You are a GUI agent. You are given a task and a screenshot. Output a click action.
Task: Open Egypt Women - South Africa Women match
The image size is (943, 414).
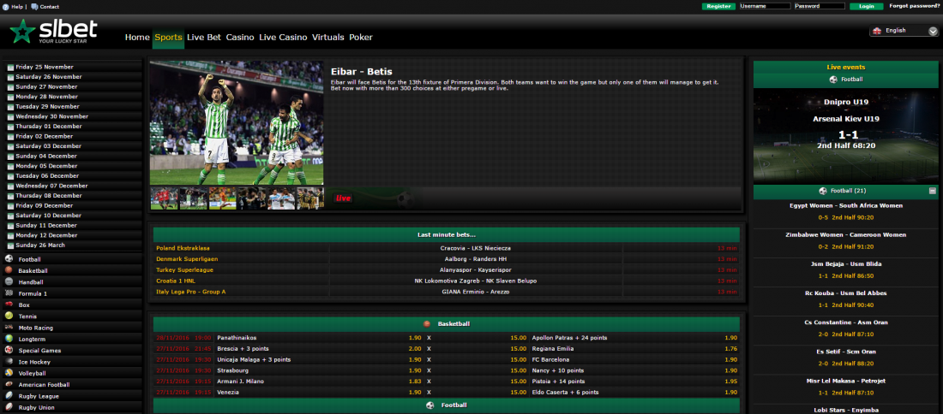[845, 206]
